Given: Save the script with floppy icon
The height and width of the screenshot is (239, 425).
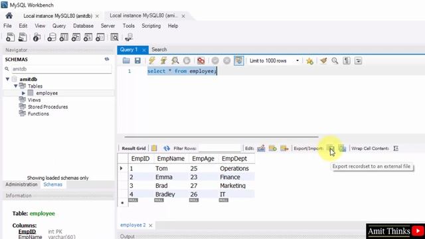Looking at the screenshot, I should click(137, 60).
